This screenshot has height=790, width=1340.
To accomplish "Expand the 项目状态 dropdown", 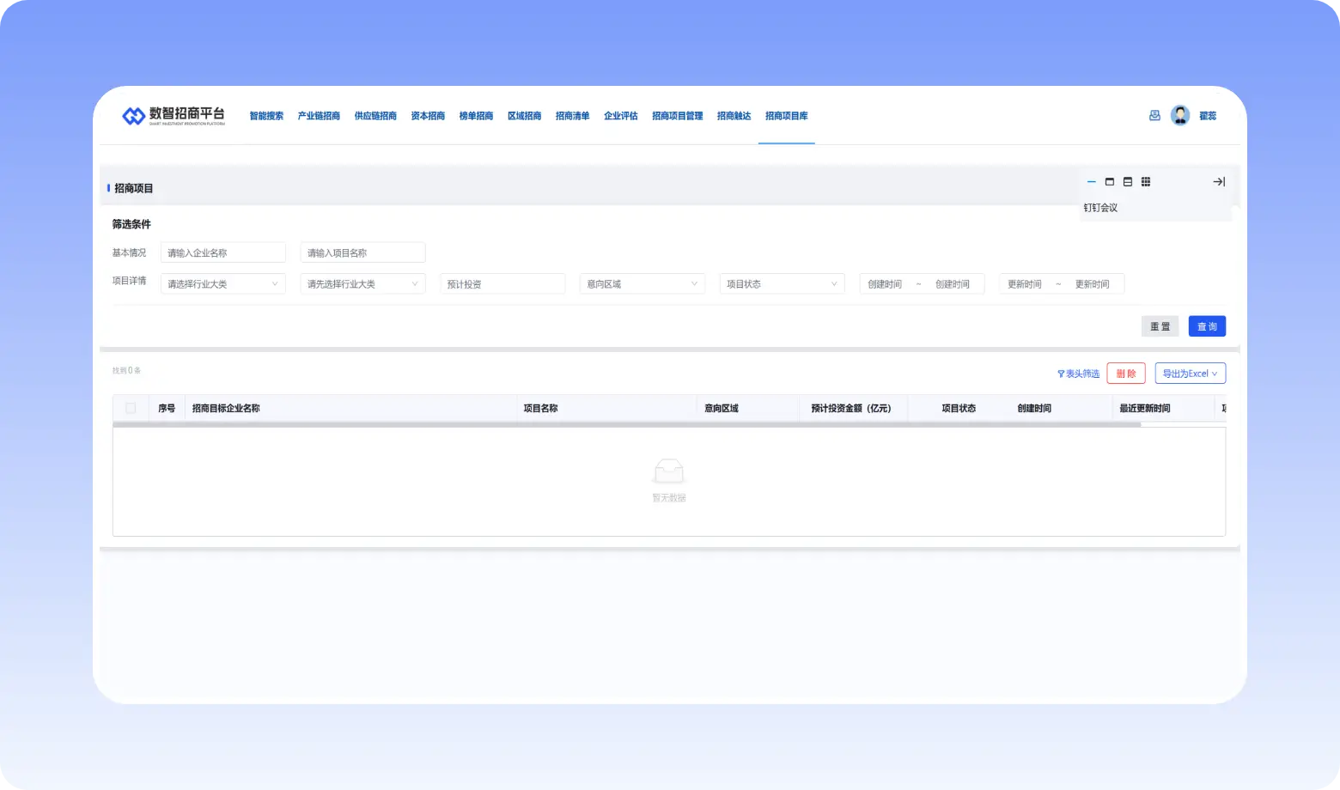I will tap(782, 284).
